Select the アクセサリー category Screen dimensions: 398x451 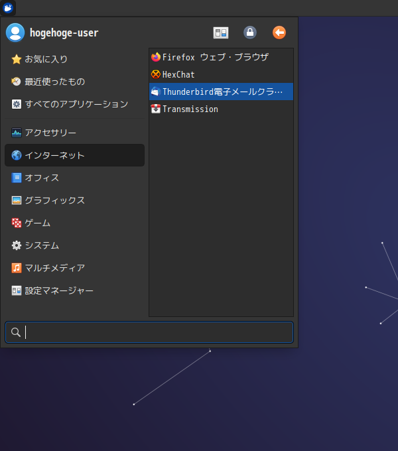74,133
